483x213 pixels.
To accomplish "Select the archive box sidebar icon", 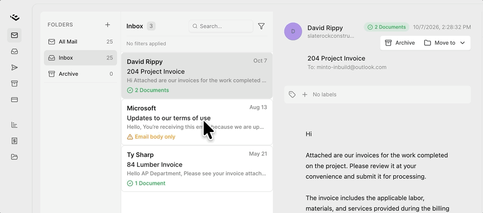I will (14, 83).
